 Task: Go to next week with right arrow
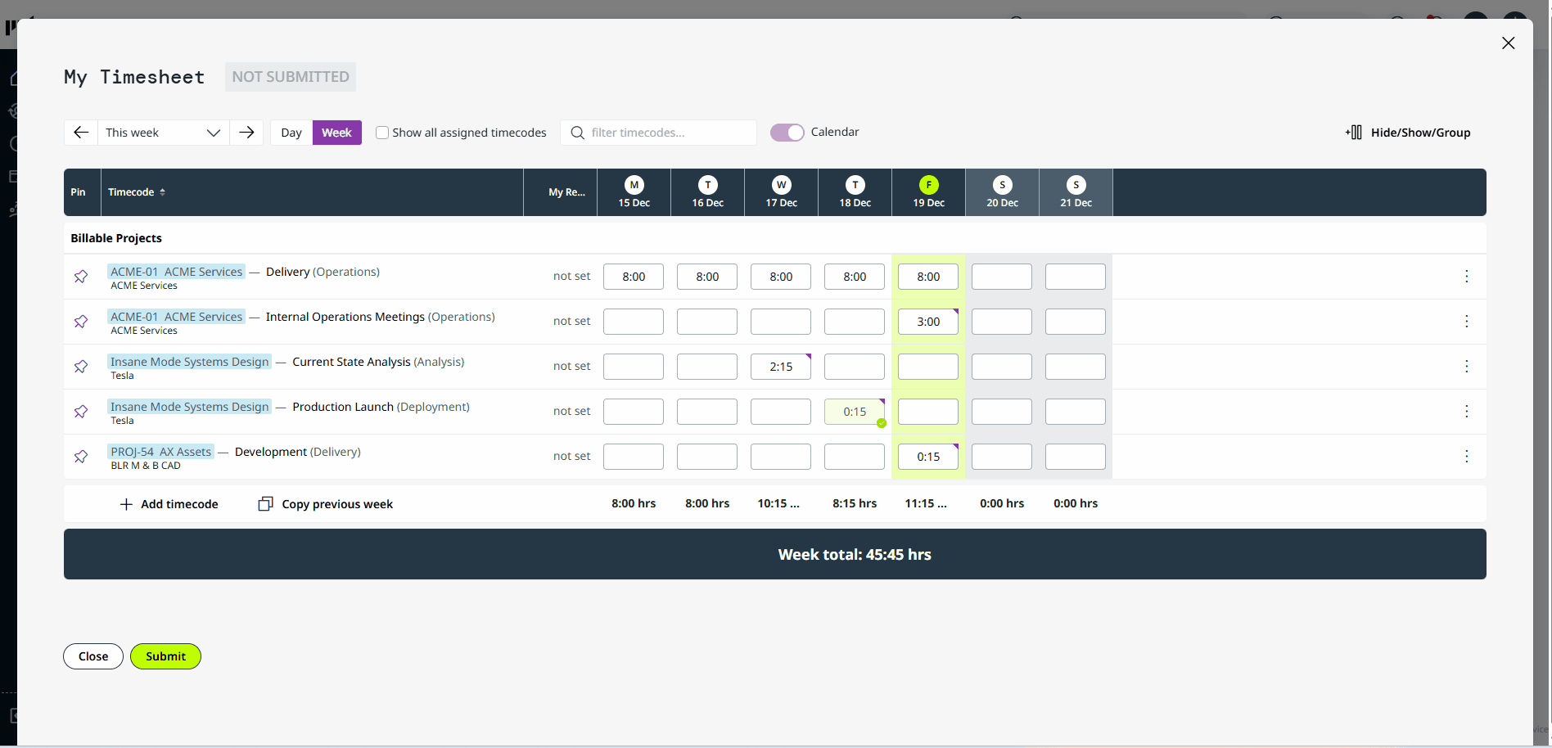(x=246, y=133)
